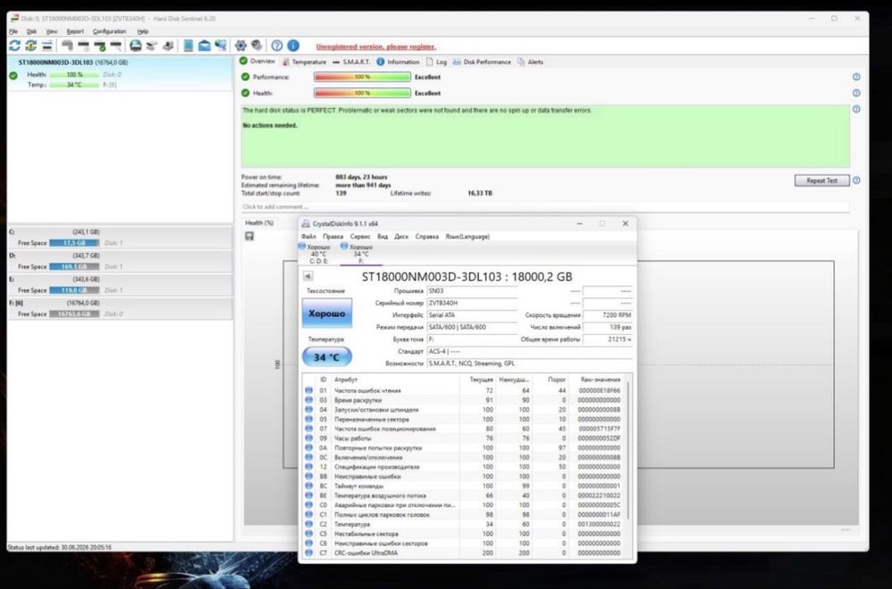
Task: Click the status circle for attribute 01 row
Action: pos(309,390)
